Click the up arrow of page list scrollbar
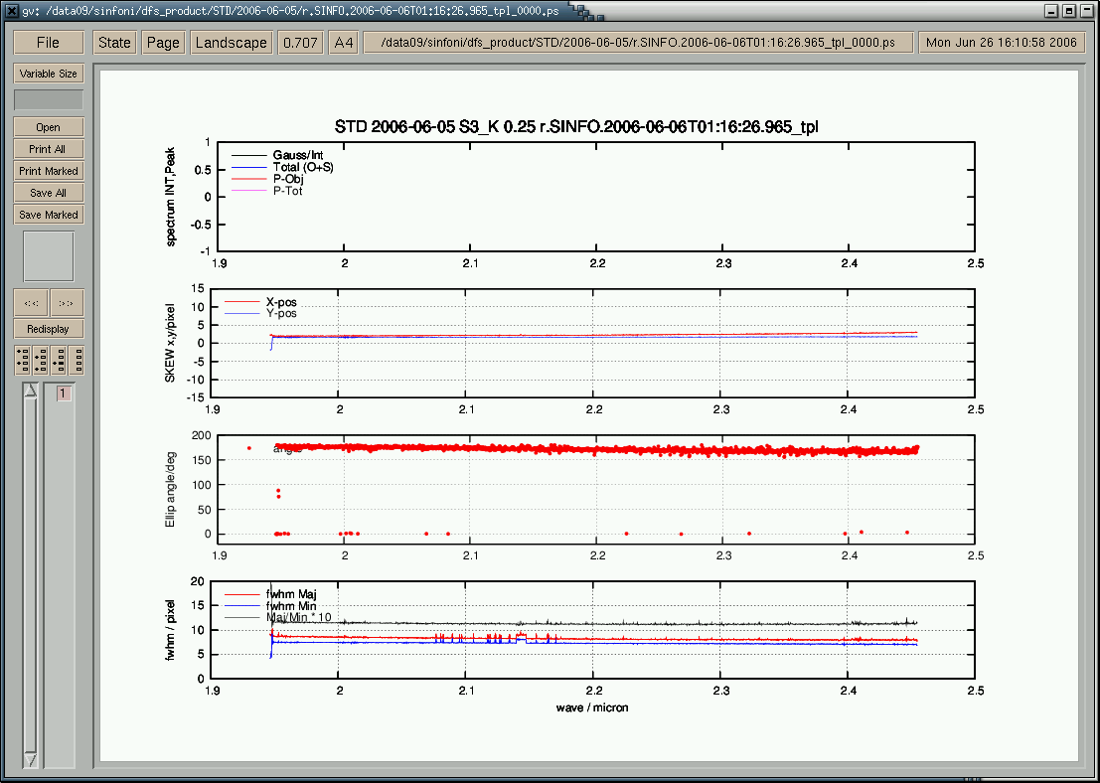Viewport: 1100px width, 783px height. coord(30,391)
